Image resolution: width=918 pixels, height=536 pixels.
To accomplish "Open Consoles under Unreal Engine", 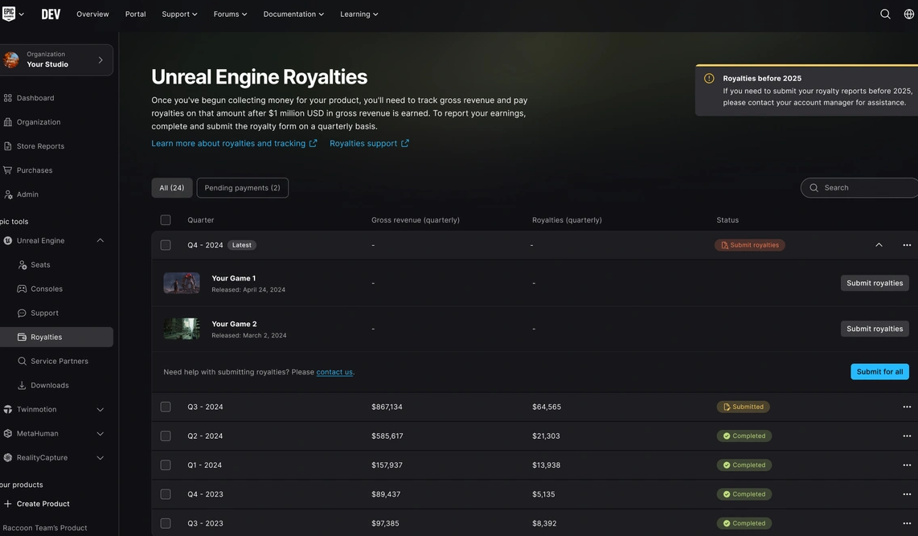I will (47, 288).
